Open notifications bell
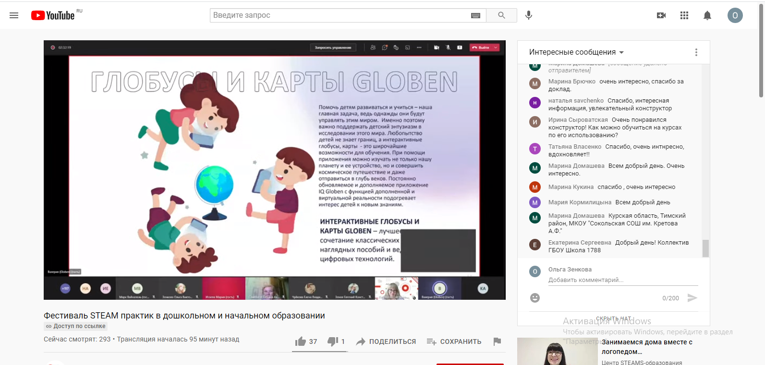Viewport: 765px width, 365px height. coord(707,15)
